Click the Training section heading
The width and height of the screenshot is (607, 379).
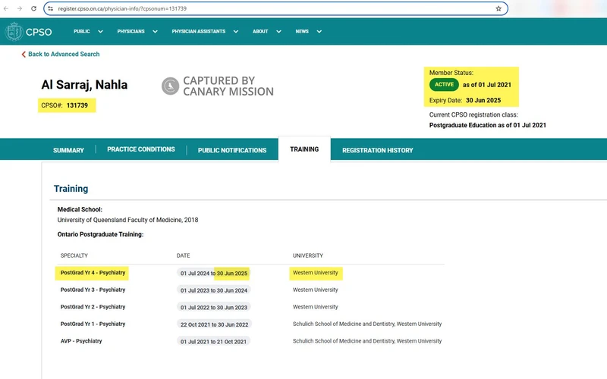pos(71,188)
